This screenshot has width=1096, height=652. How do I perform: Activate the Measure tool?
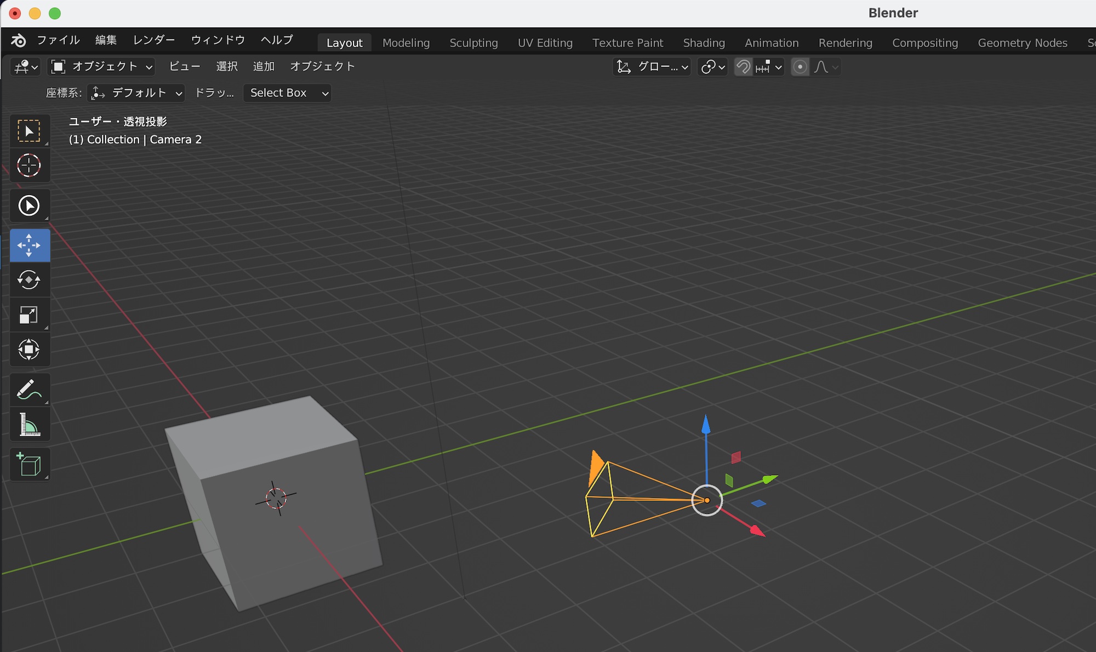[x=30, y=424]
